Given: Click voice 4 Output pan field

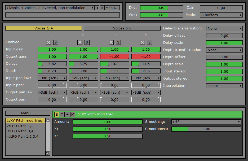Looking at the screenshot, I should 146,100.
